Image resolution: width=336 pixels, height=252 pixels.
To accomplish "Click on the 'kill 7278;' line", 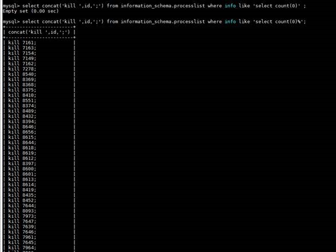I will (x=22, y=69).
